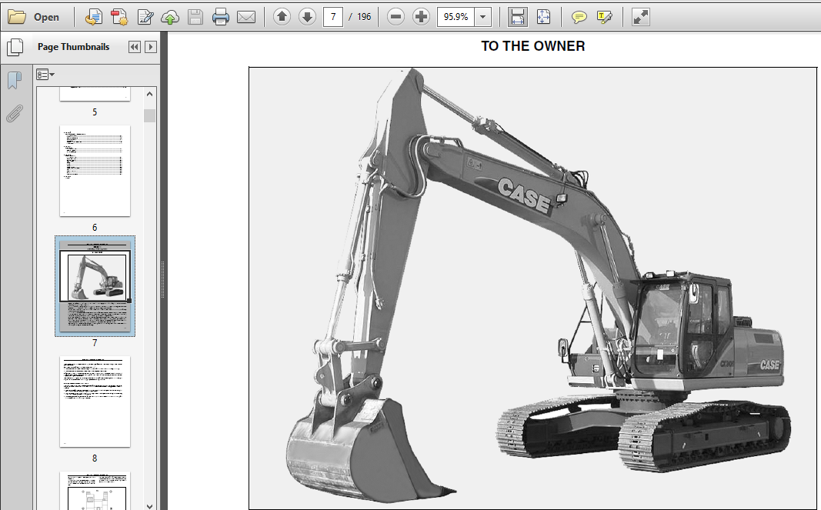Image resolution: width=821 pixels, height=510 pixels.
Task: Select page 6 thumbnail
Action: (95, 171)
